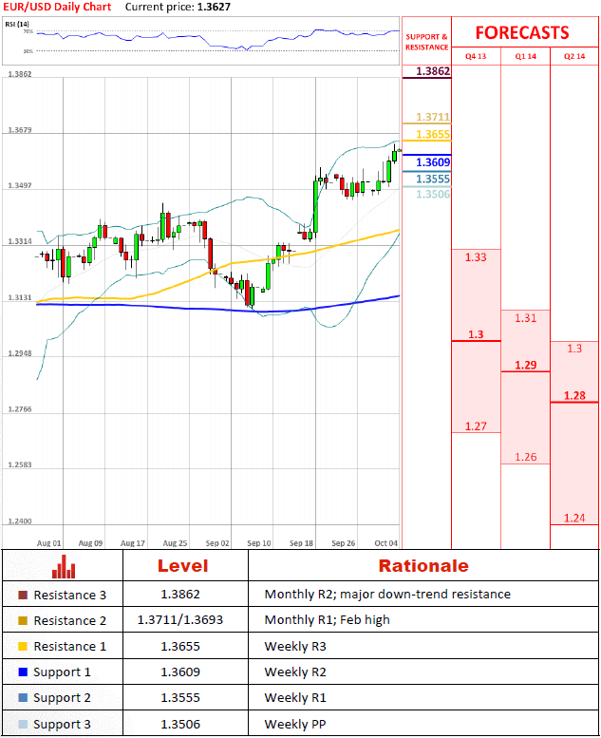This screenshot has width=601, height=738.
Task: Click the table level cell 1.3655
Action: coord(180,646)
